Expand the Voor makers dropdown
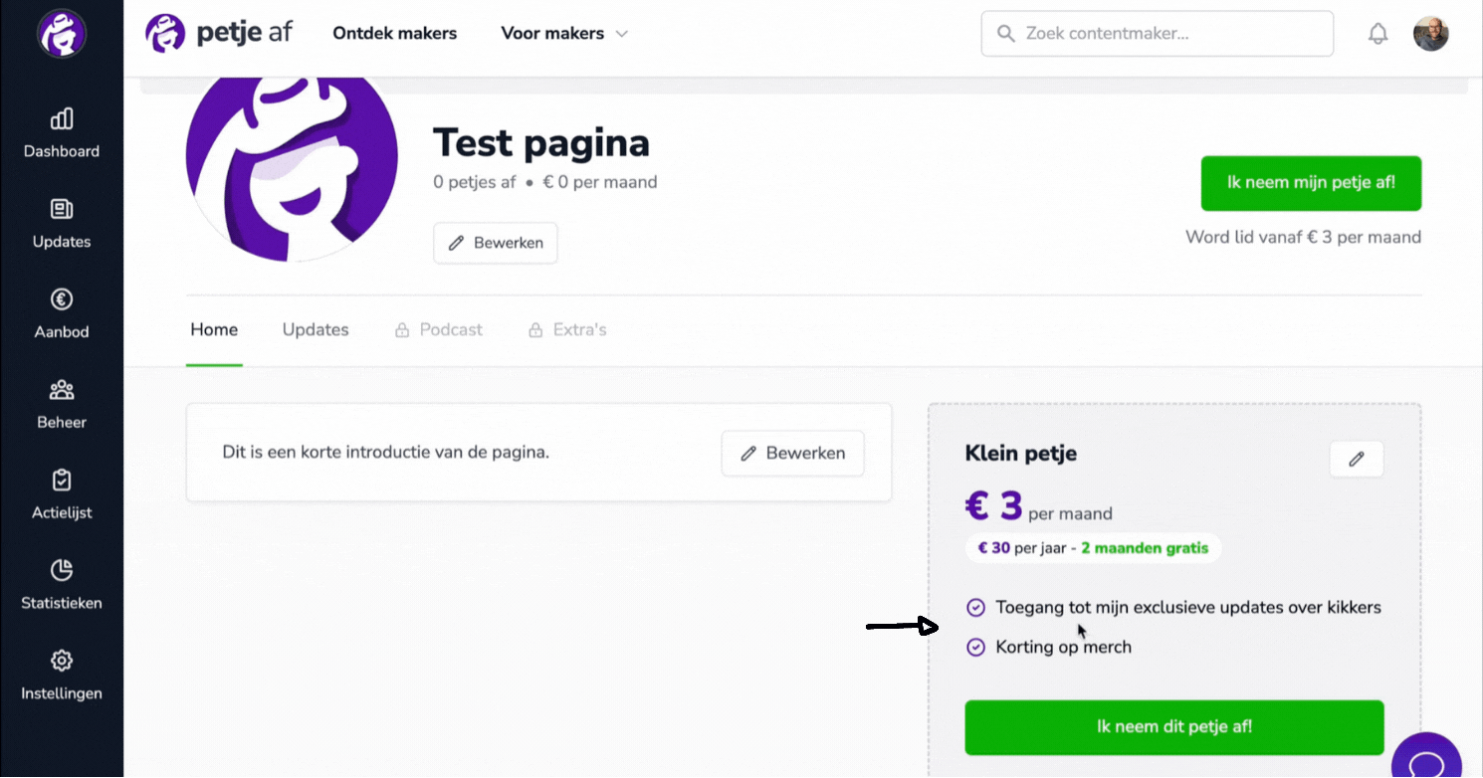1483x778 pixels. 564,33
